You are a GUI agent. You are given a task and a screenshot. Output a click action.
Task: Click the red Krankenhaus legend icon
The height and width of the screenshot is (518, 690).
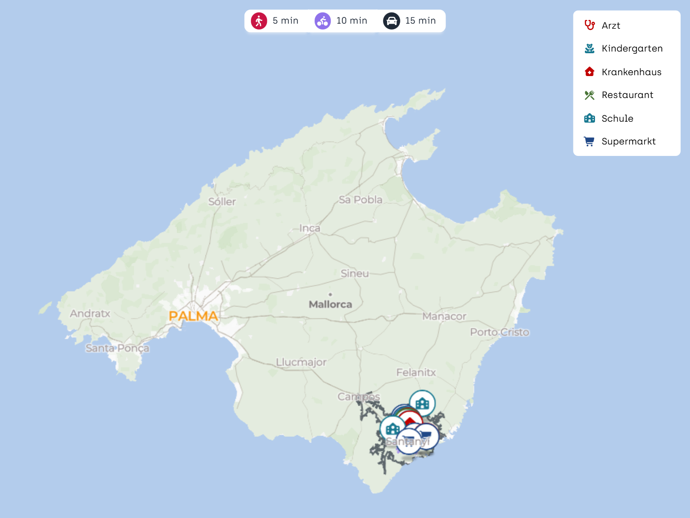[x=589, y=72]
